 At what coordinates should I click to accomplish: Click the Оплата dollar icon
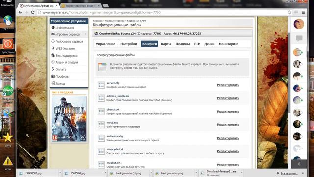point(53,69)
